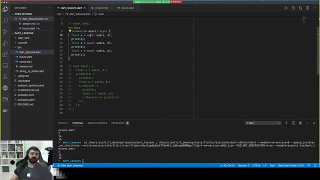Open the Search view in activity bar

pos(5,20)
